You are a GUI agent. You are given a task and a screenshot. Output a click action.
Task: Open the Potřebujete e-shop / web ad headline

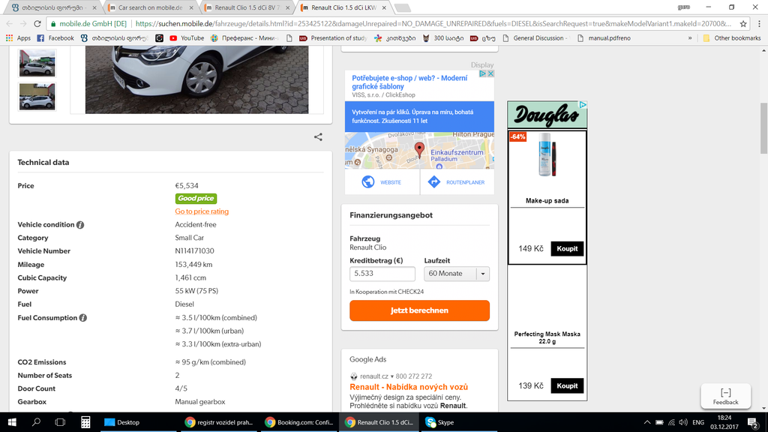pyautogui.click(x=409, y=82)
